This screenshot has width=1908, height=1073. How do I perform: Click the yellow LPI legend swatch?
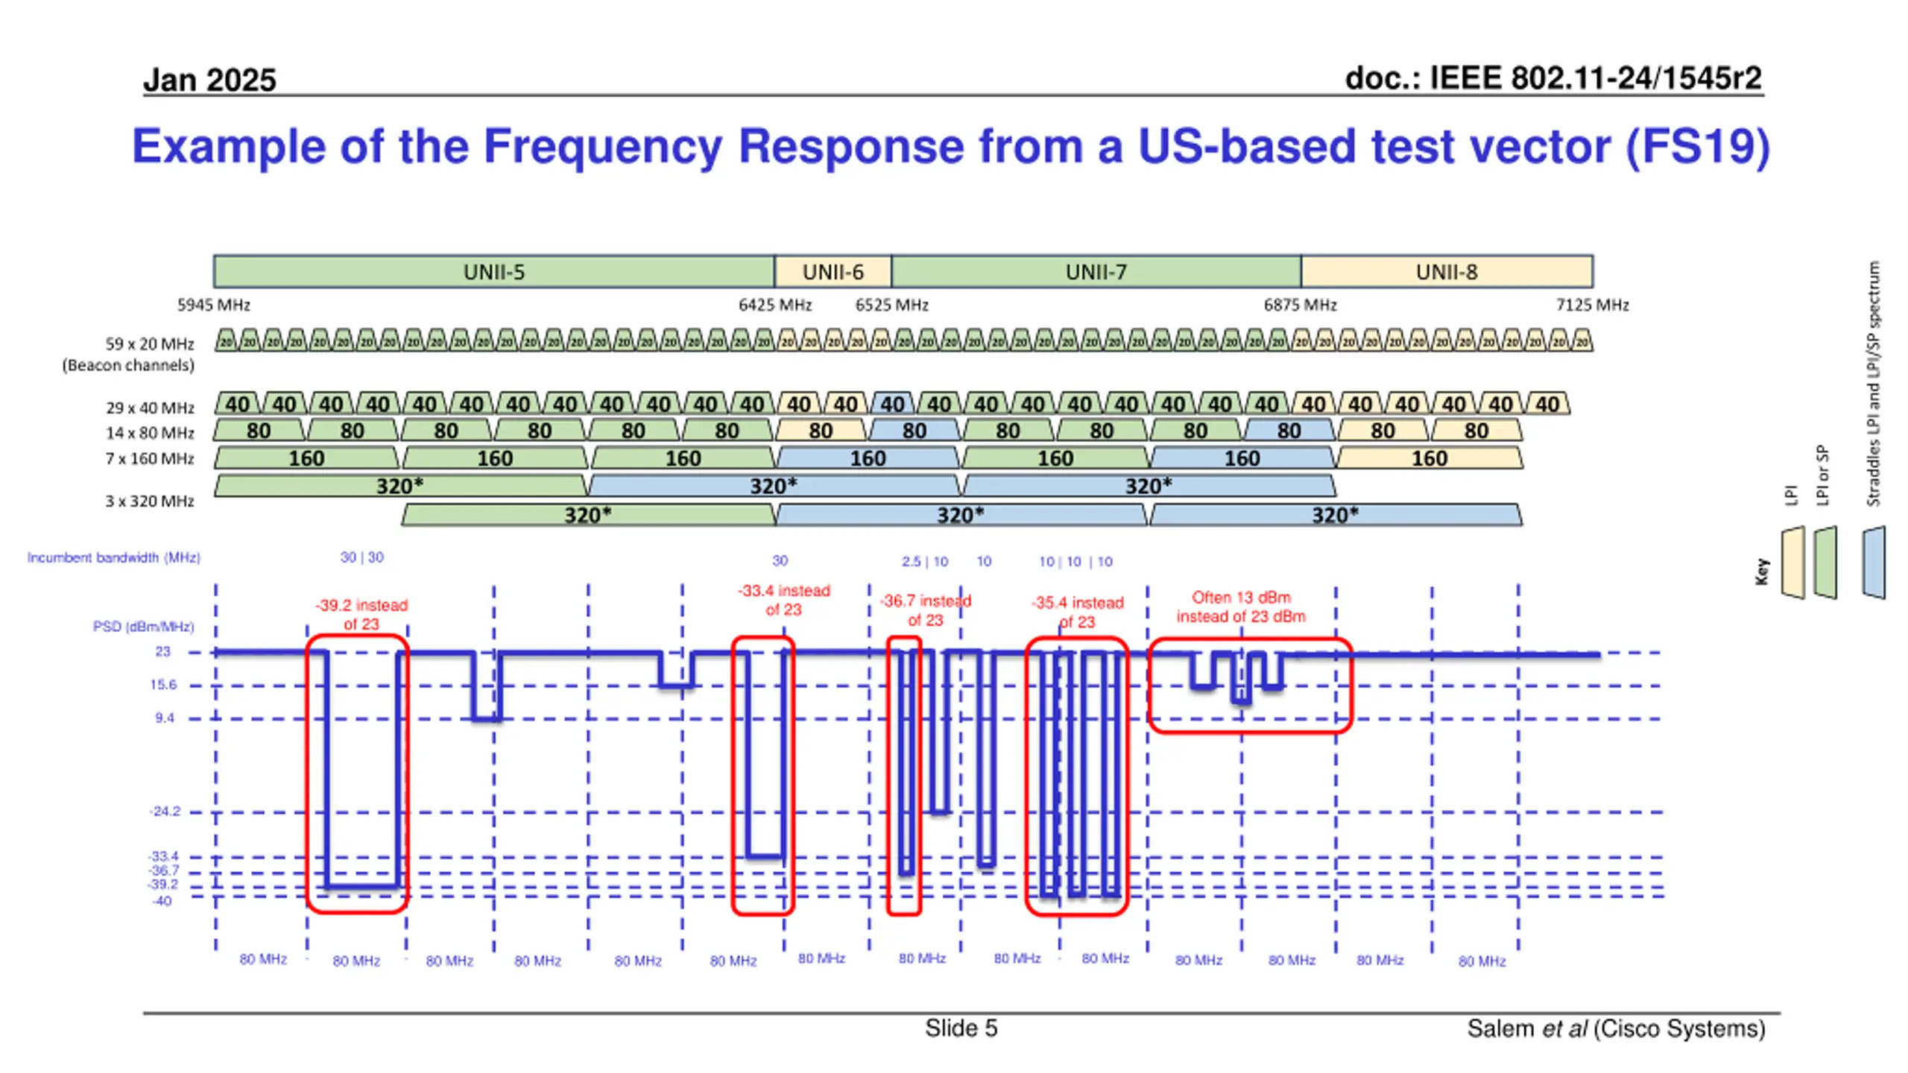[1792, 562]
